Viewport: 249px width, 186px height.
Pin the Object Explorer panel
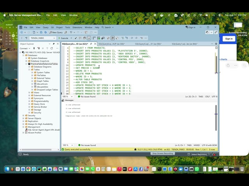pyautogui.click(x=54, y=44)
